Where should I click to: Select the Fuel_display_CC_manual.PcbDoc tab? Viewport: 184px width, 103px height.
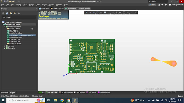(78, 9)
